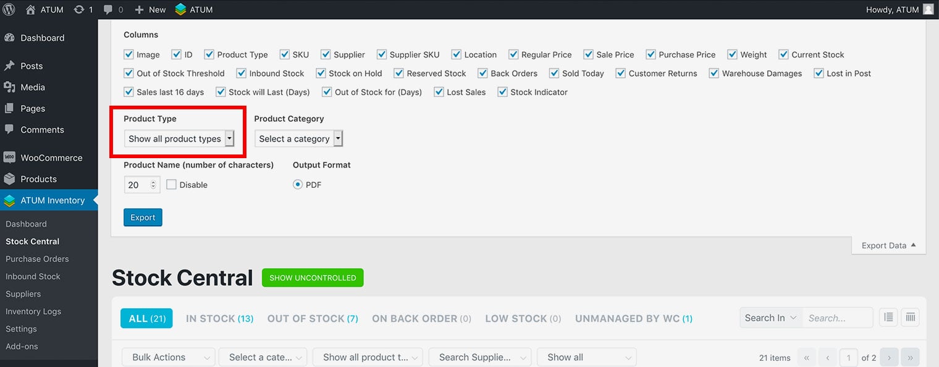Jump to last page double arrow

[x=910, y=358]
